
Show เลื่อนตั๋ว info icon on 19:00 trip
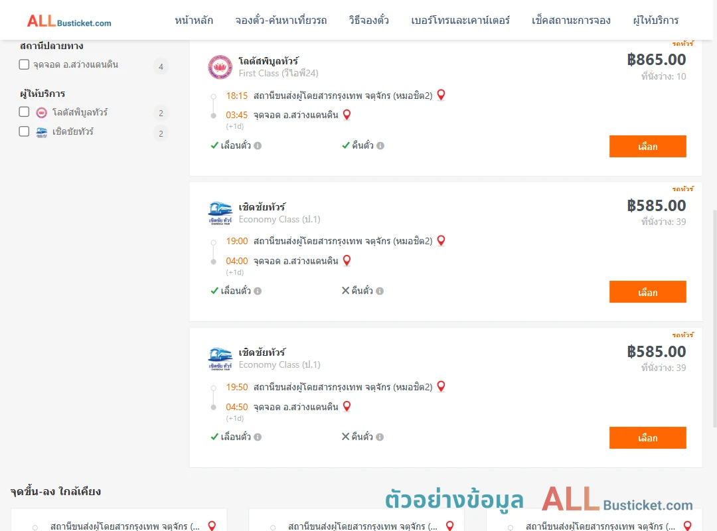[x=258, y=291]
